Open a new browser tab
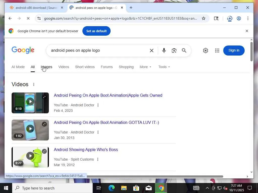The width and height of the screenshot is (258, 193). (131, 8)
